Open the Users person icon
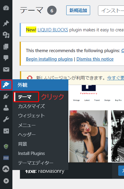124x189 pixels. 6,108
